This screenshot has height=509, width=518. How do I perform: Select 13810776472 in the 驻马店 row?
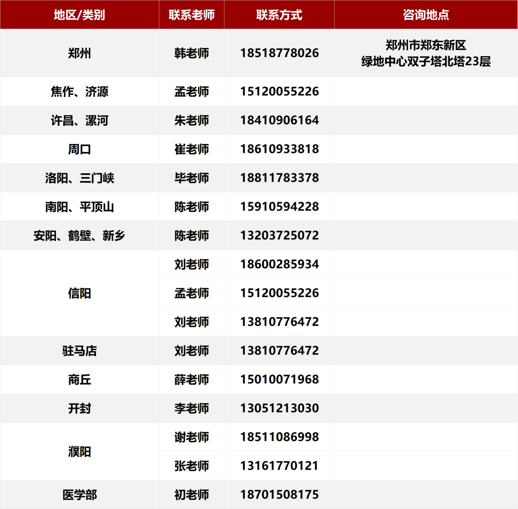pos(280,350)
